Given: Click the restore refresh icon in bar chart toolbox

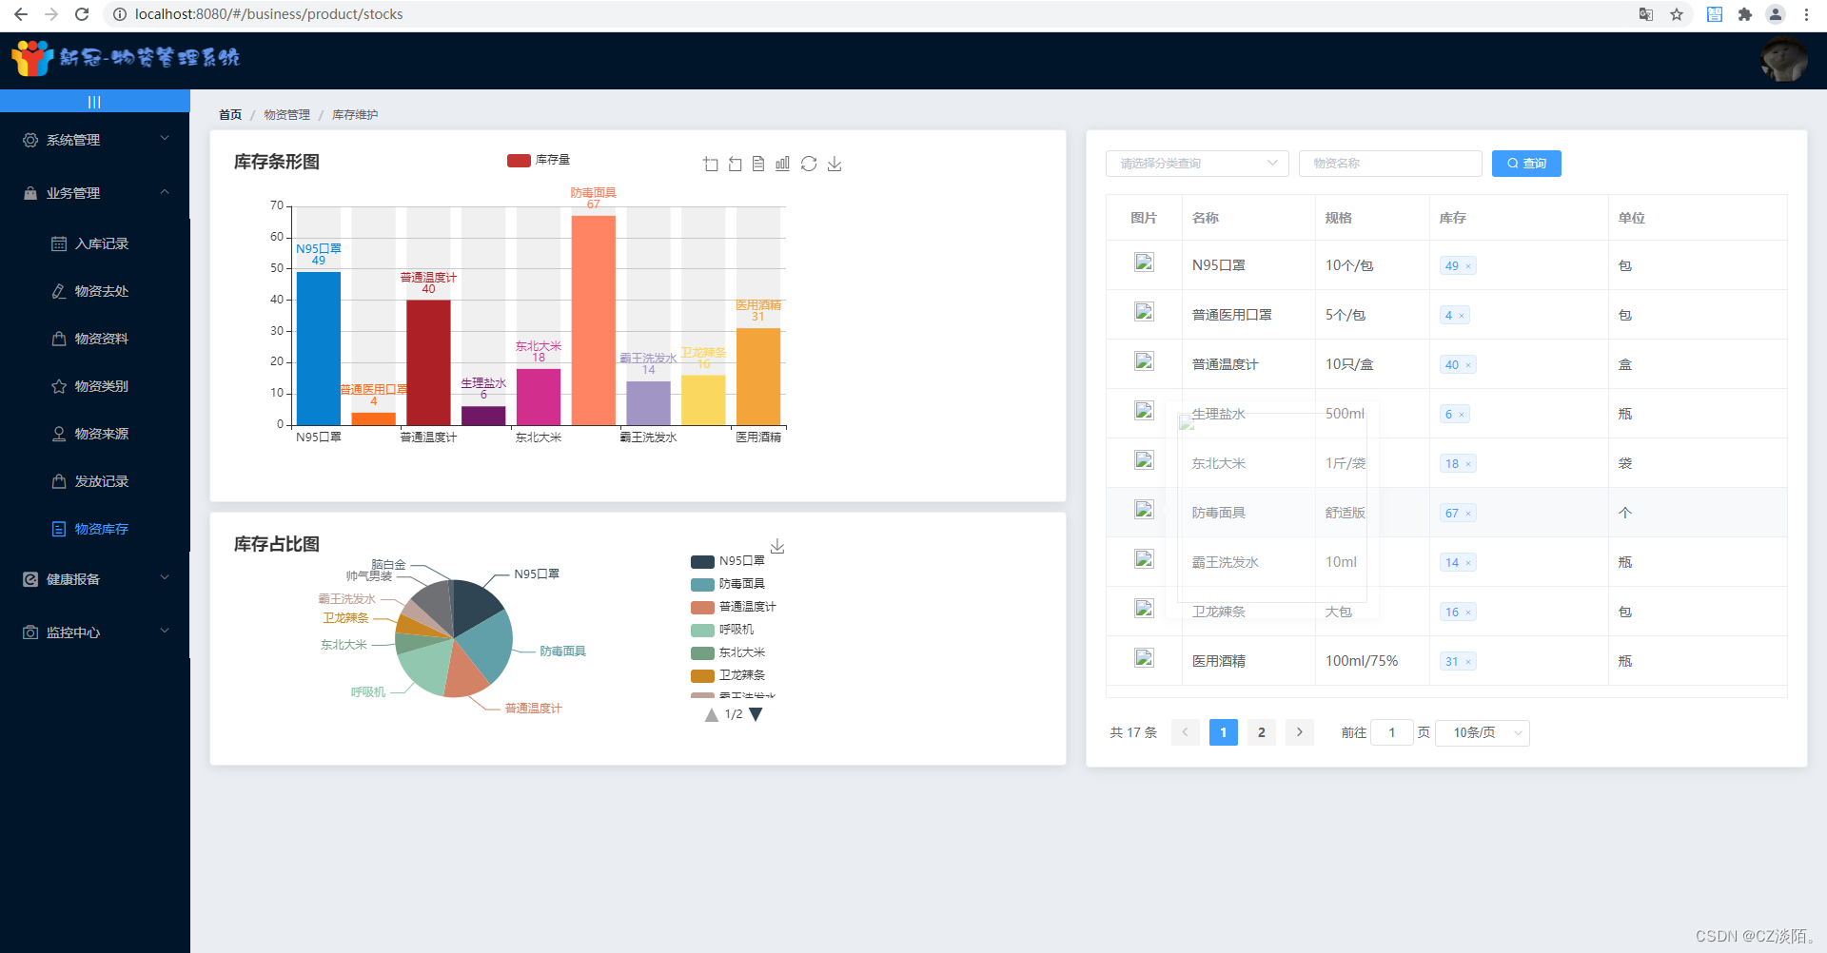Looking at the screenshot, I should click(x=809, y=164).
